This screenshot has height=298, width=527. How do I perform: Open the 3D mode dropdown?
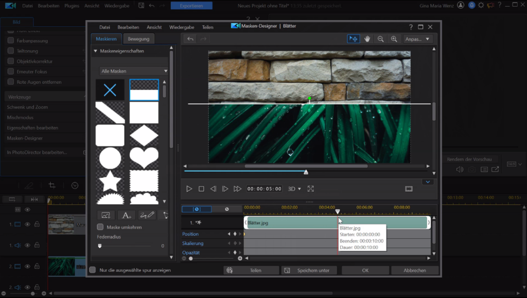[x=294, y=189]
